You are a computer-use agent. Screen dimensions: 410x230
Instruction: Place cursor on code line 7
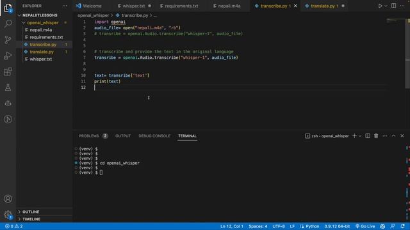point(167,57)
